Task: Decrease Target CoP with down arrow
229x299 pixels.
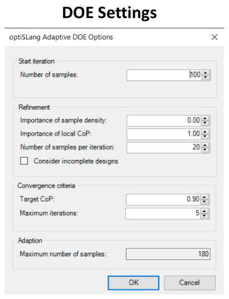Action: click(204, 202)
